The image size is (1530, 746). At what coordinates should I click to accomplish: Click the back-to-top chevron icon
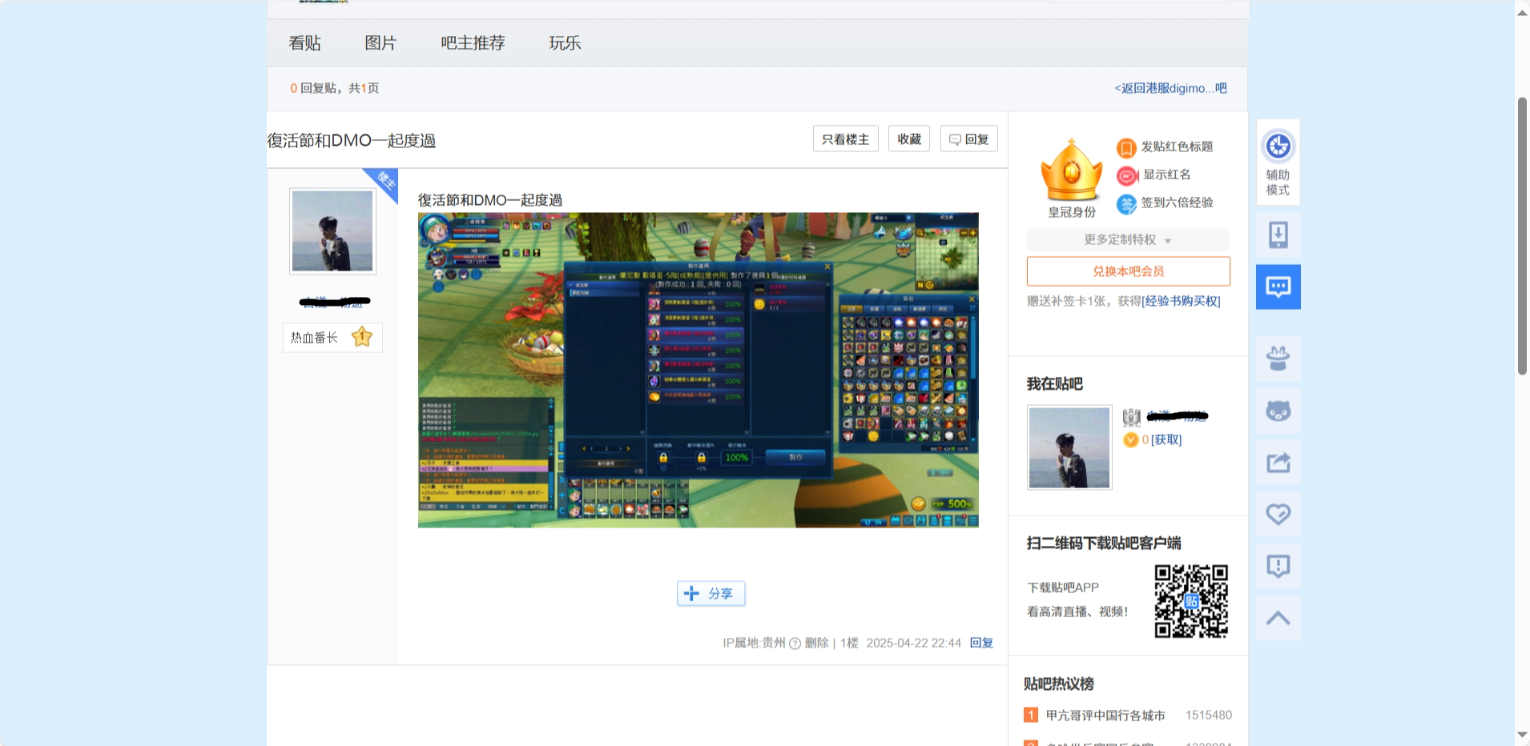point(1278,618)
